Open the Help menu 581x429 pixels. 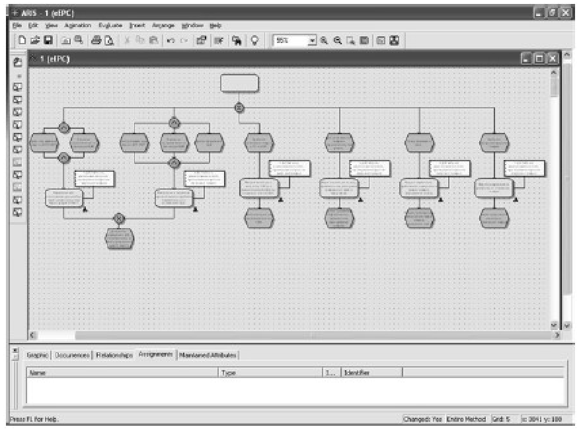click(215, 25)
